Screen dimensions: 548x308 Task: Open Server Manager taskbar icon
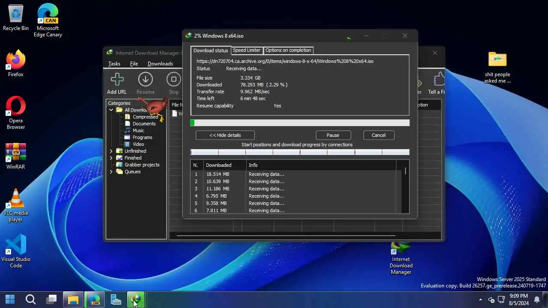pyautogui.click(x=116, y=299)
